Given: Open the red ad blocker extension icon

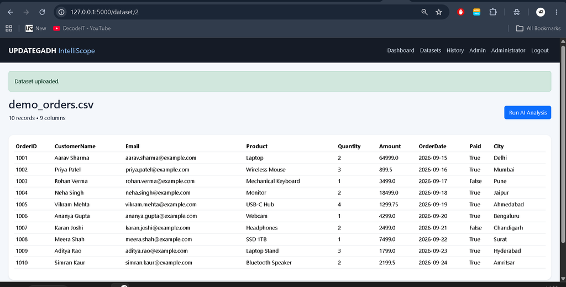Looking at the screenshot, I should point(460,12).
